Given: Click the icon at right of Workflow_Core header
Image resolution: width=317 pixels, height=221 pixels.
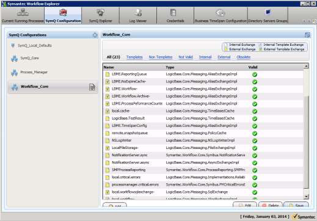Looking at the screenshot, I should [307, 35].
